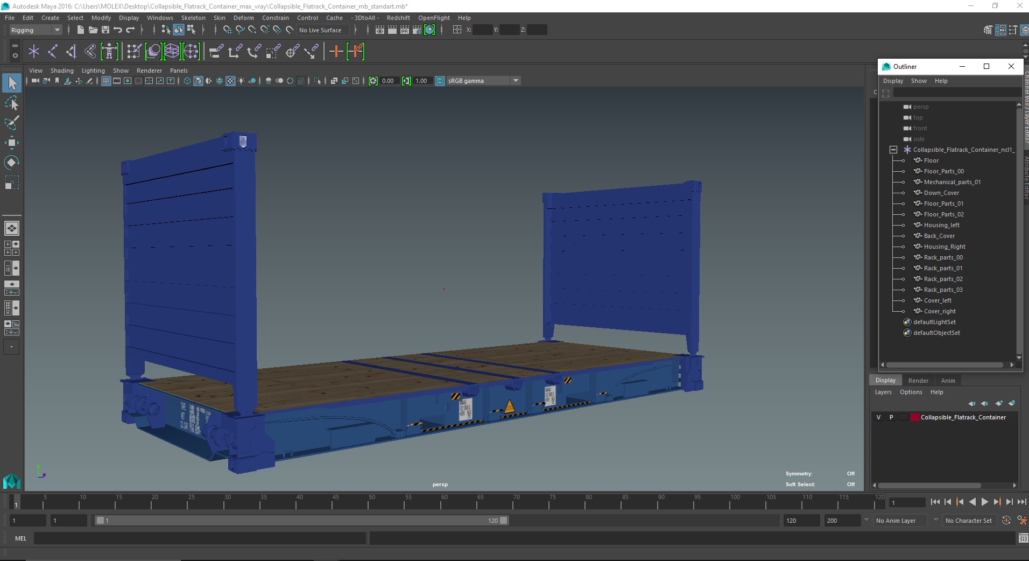Toggle isolate select in viewport toolbar
This screenshot has height=561, width=1029.
tap(318, 81)
